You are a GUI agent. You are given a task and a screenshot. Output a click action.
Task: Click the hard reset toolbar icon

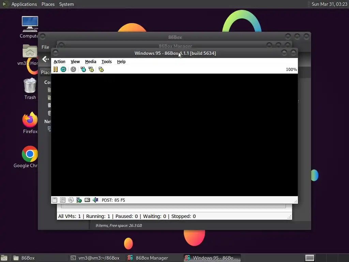click(x=63, y=69)
